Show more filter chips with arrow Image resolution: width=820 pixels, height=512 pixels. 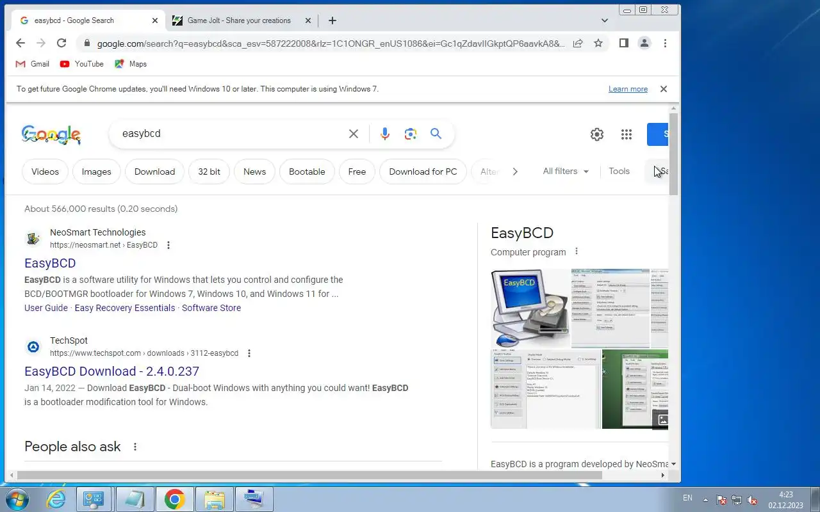click(515, 172)
